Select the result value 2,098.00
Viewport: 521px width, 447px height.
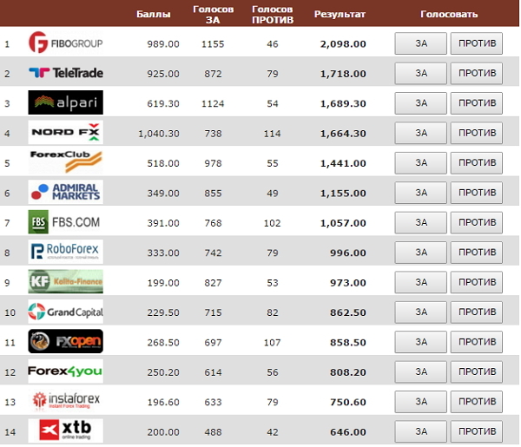click(343, 44)
